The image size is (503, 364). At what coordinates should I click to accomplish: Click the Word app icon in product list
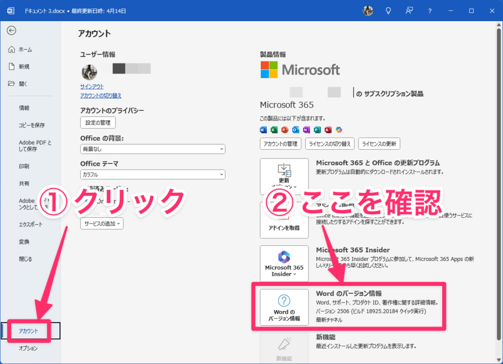(x=263, y=130)
